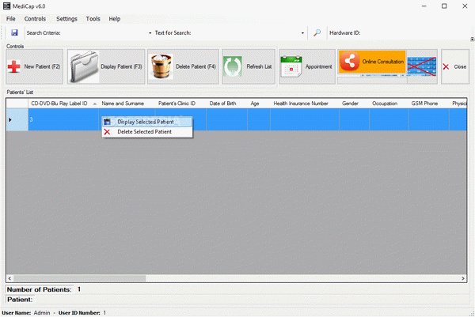This screenshot has height=317, width=475.
Task: Click the Number of Patients label
Action: [x=39, y=289]
